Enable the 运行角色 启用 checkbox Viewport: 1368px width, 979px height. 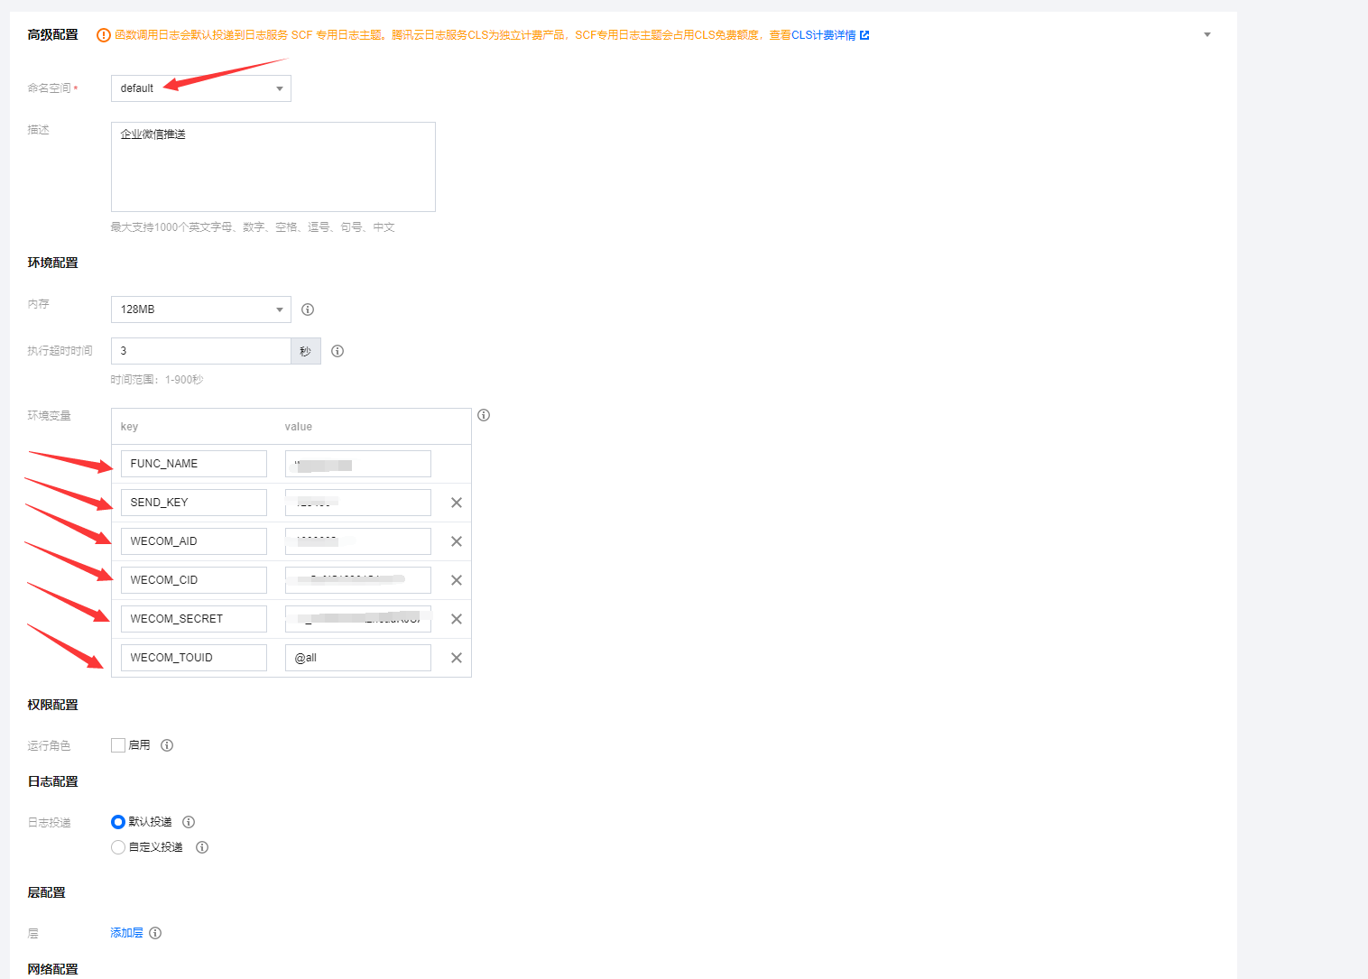pyautogui.click(x=118, y=745)
